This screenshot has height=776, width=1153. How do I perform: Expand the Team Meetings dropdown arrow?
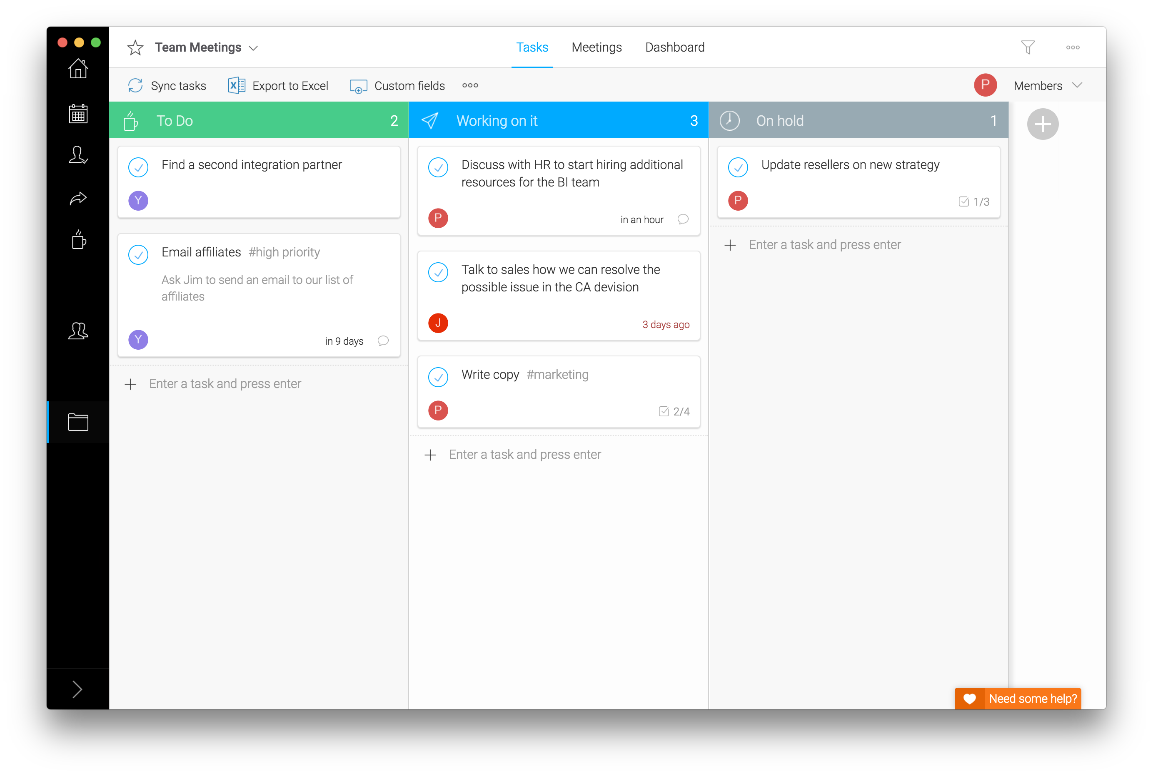(x=254, y=48)
